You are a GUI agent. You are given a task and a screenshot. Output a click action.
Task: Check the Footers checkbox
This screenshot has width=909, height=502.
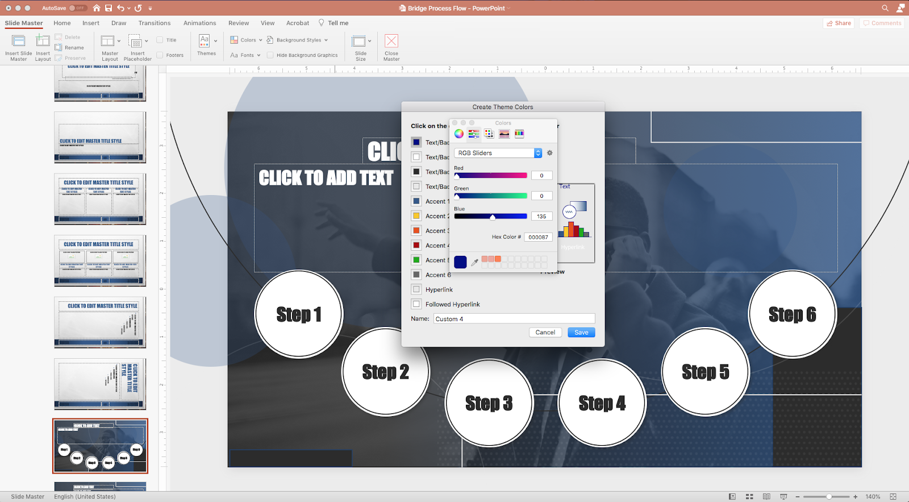click(160, 55)
